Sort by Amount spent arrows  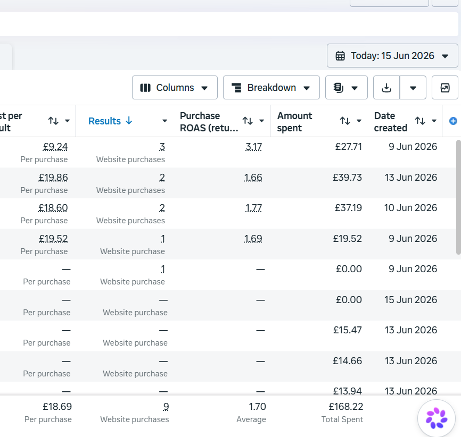(345, 121)
